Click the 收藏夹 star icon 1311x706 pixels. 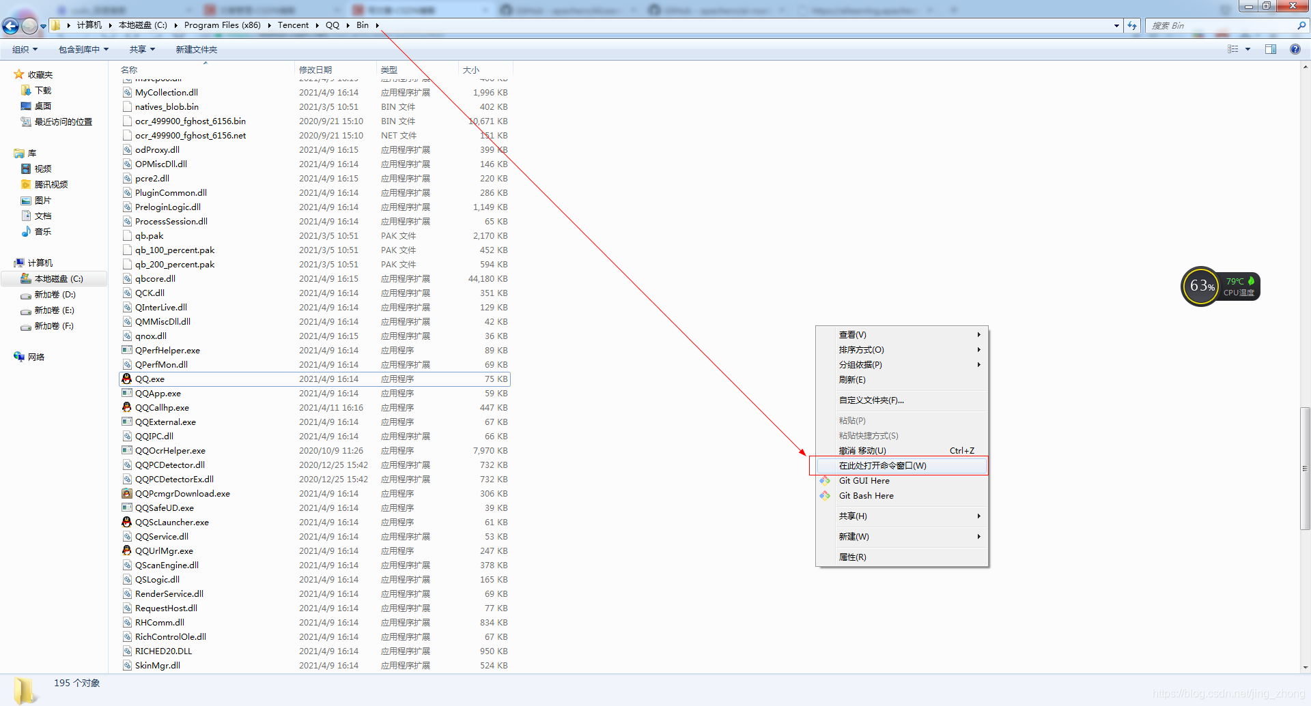(x=19, y=74)
